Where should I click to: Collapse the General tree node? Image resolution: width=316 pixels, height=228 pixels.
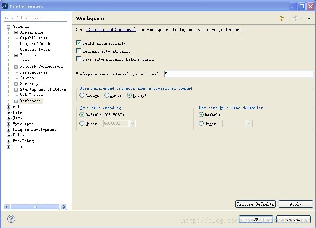pos(8,27)
